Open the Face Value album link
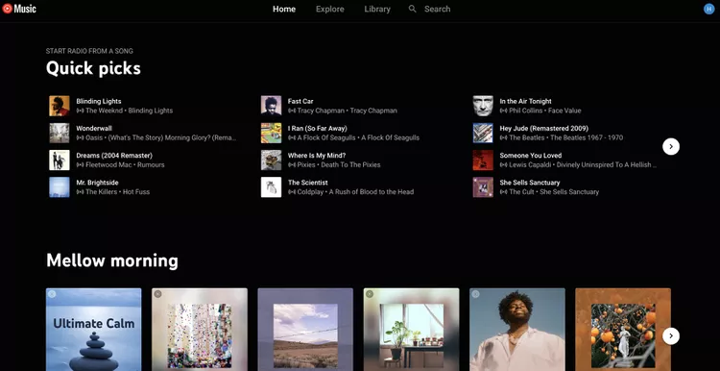720x371 pixels. (x=564, y=111)
